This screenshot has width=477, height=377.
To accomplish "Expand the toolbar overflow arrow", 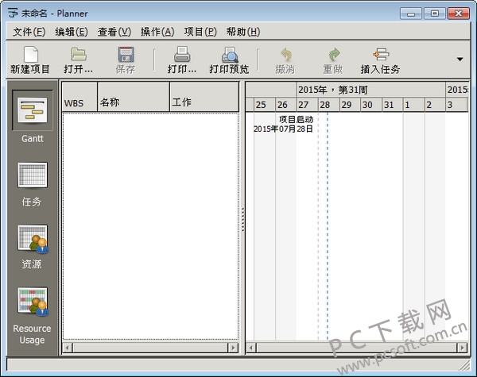I will 460,60.
